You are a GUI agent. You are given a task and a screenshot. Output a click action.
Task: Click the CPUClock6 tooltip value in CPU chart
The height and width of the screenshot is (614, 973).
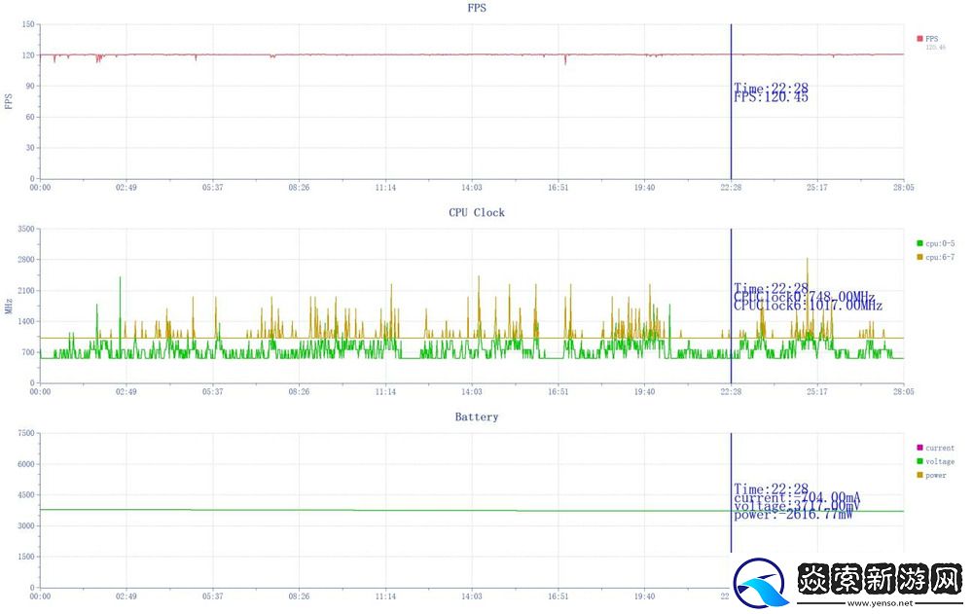[808, 306]
